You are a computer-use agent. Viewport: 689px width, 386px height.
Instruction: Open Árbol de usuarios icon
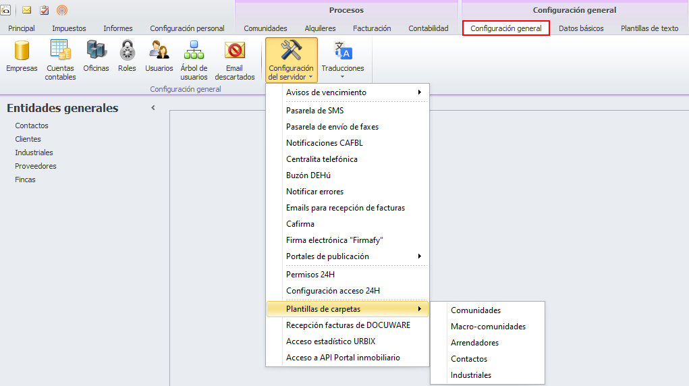[x=194, y=59]
